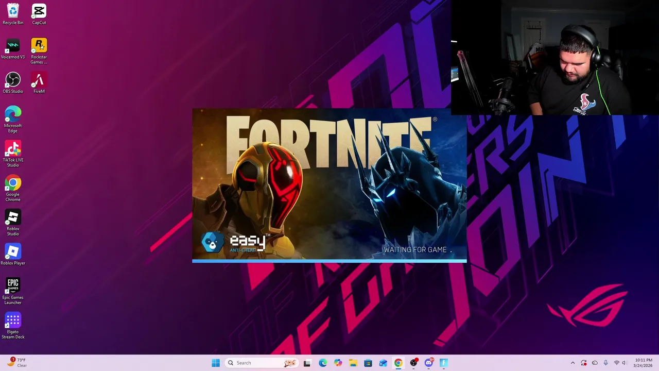Click the microphone tray icon
Viewport: 659px width, 371px height.
605,363
